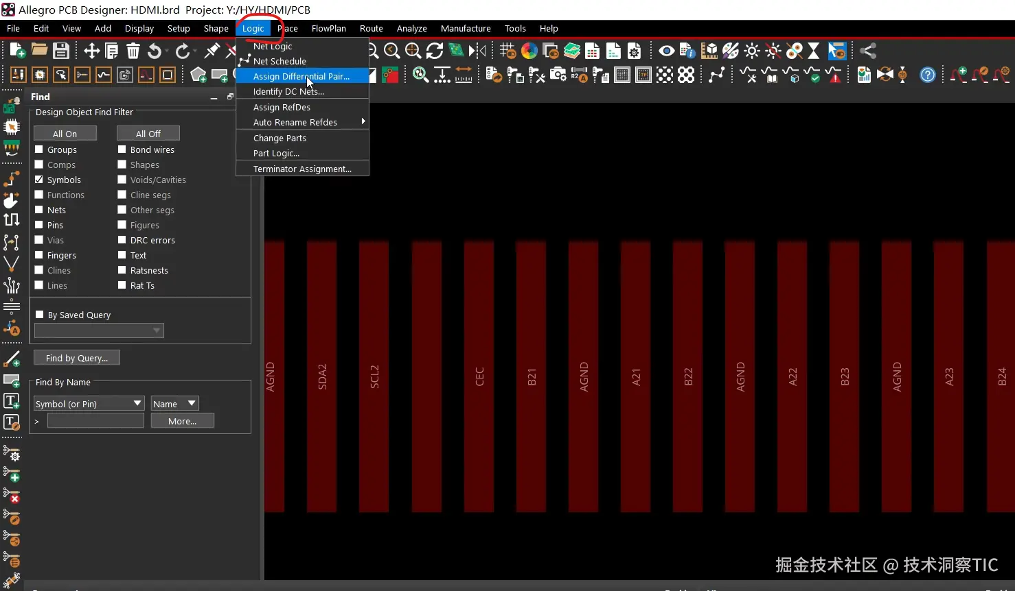Image resolution: width=1015 pixels, height=591 pixels.
Task: Enable the Nets checkbox
Action: pyautogui.click(x=39, y=210)
